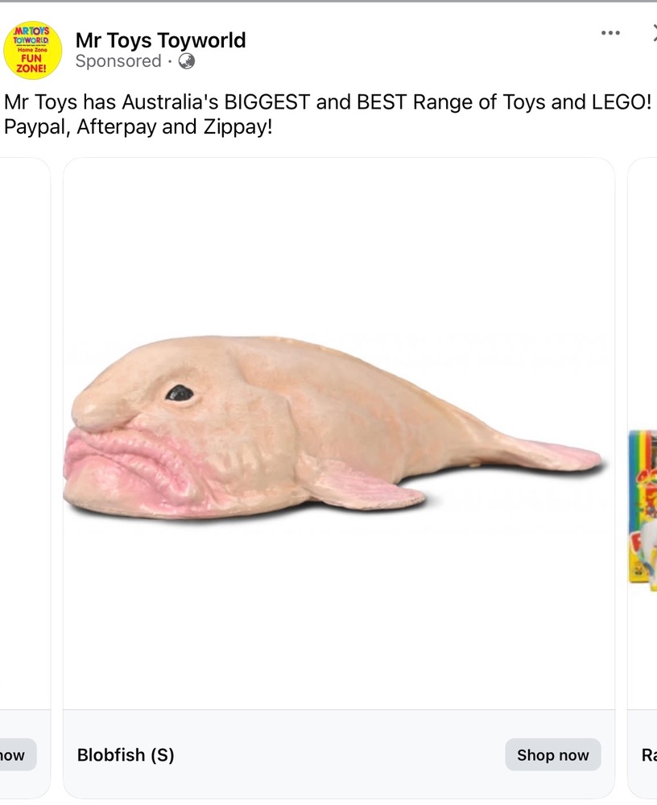Select the previous carousel card on the left edge

pos(25,477)
